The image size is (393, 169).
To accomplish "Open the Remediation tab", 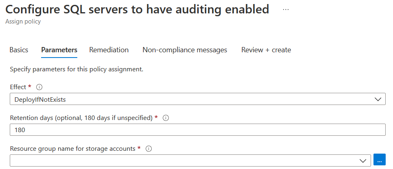I will [109, 50].
